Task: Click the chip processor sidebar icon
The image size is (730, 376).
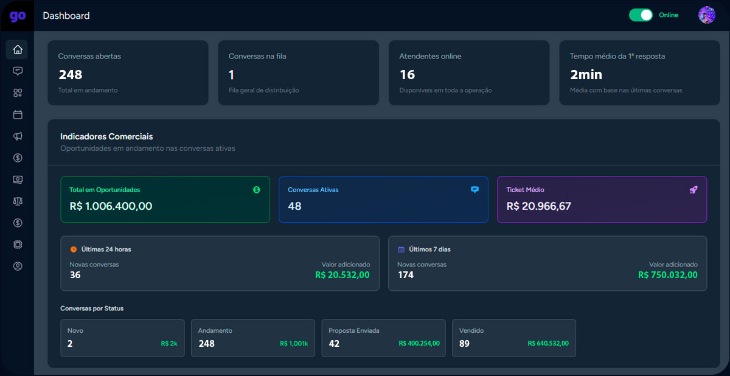Action: (x=18, y=245)
